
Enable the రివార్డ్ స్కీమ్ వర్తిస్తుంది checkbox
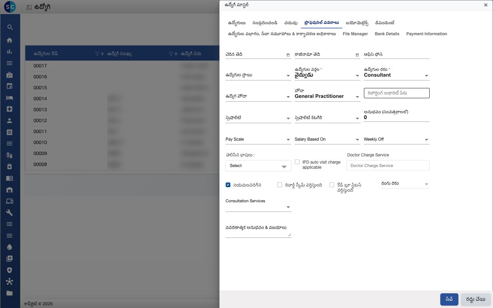280,185
